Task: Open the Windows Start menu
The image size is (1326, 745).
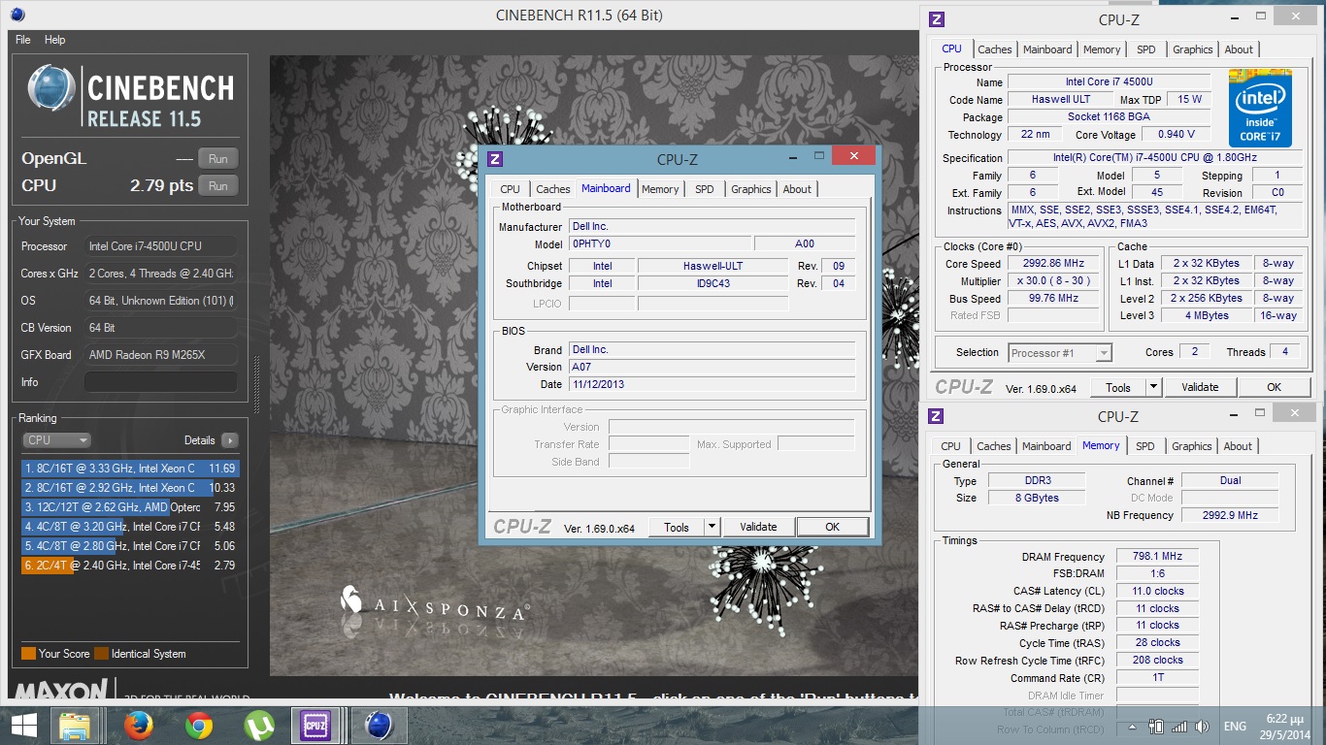Action: click(x=24, y=725)
